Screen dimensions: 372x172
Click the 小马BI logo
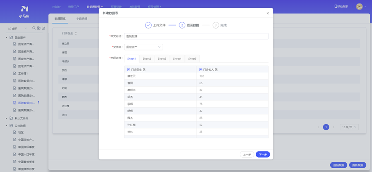pyautogui.click(x=24, y=11)
